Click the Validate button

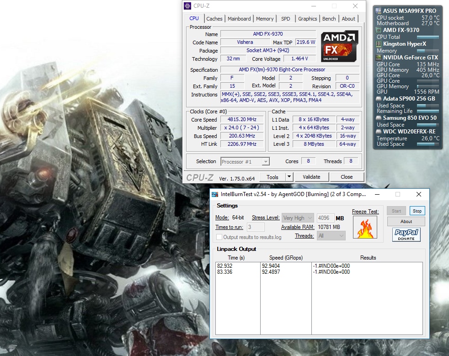[x=311, y=177]
